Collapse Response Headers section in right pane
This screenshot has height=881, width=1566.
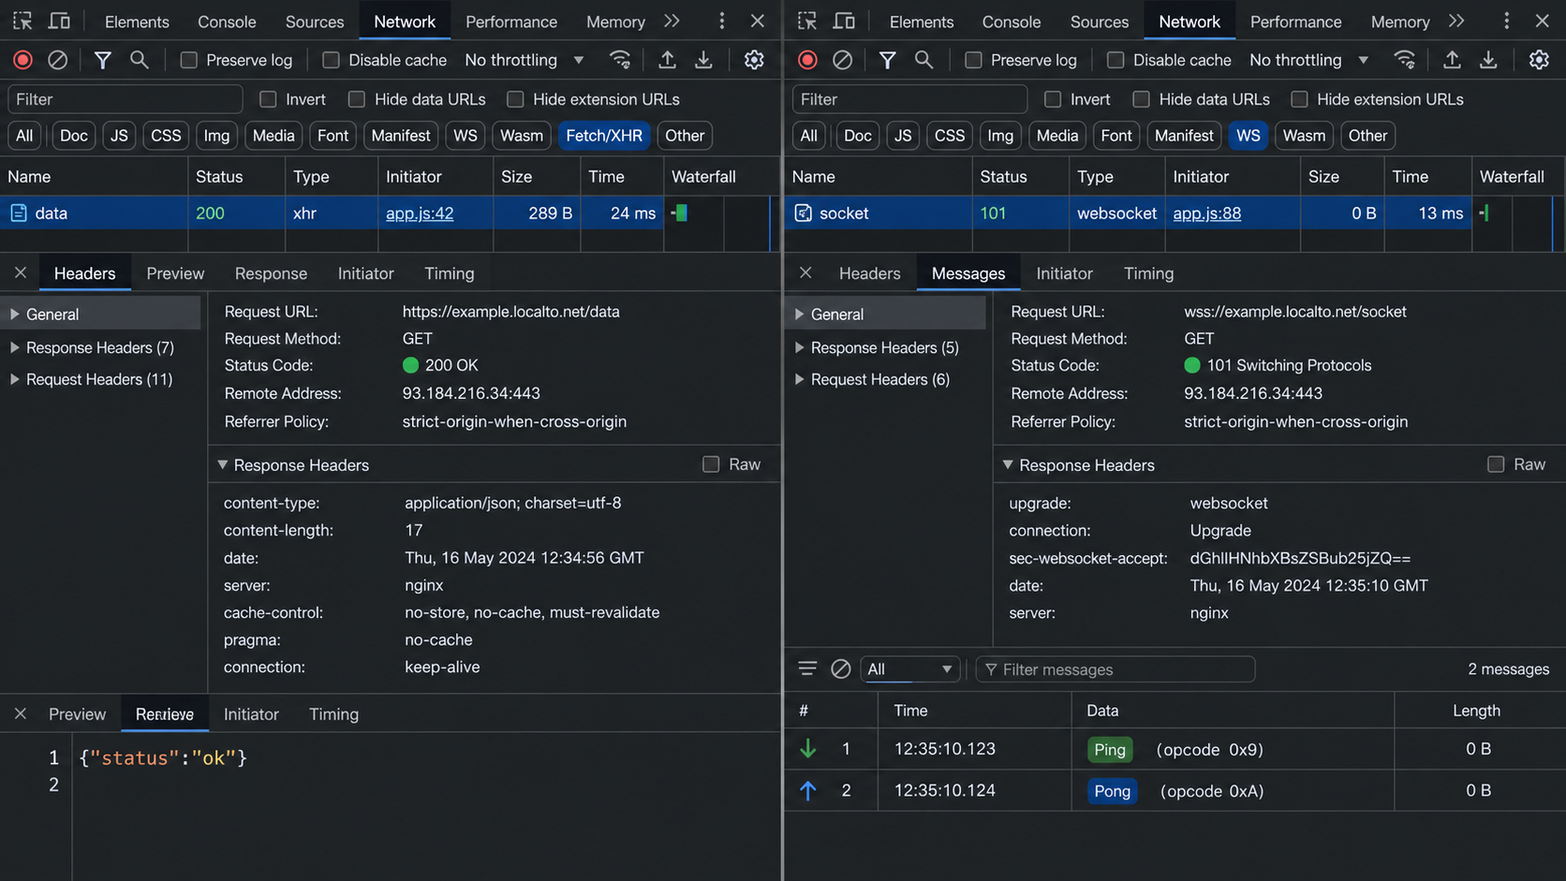pyautogui.click(x=1008, y=464)
